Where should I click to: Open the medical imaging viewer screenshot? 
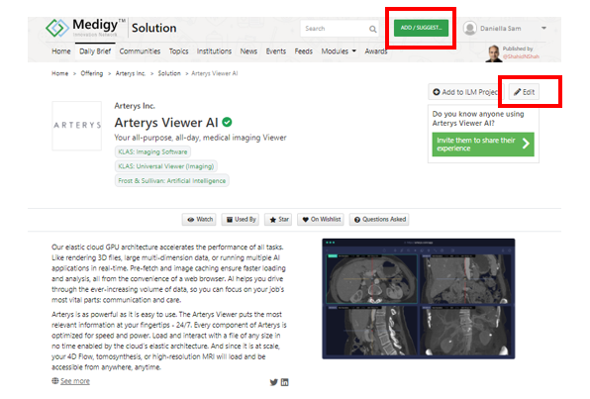click(x=419, y=298)
